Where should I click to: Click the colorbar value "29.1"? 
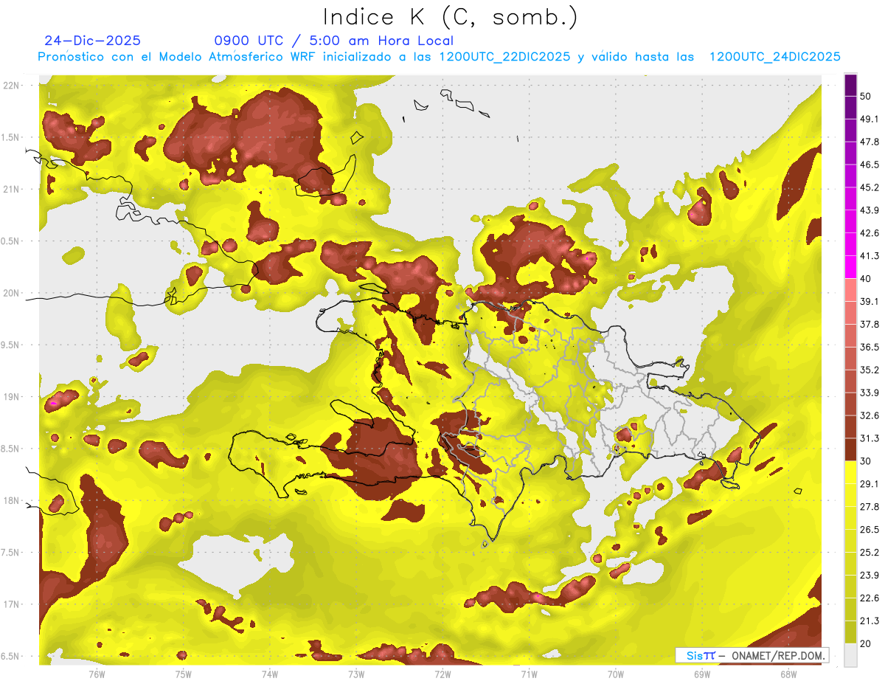click(x=870, y=483)
